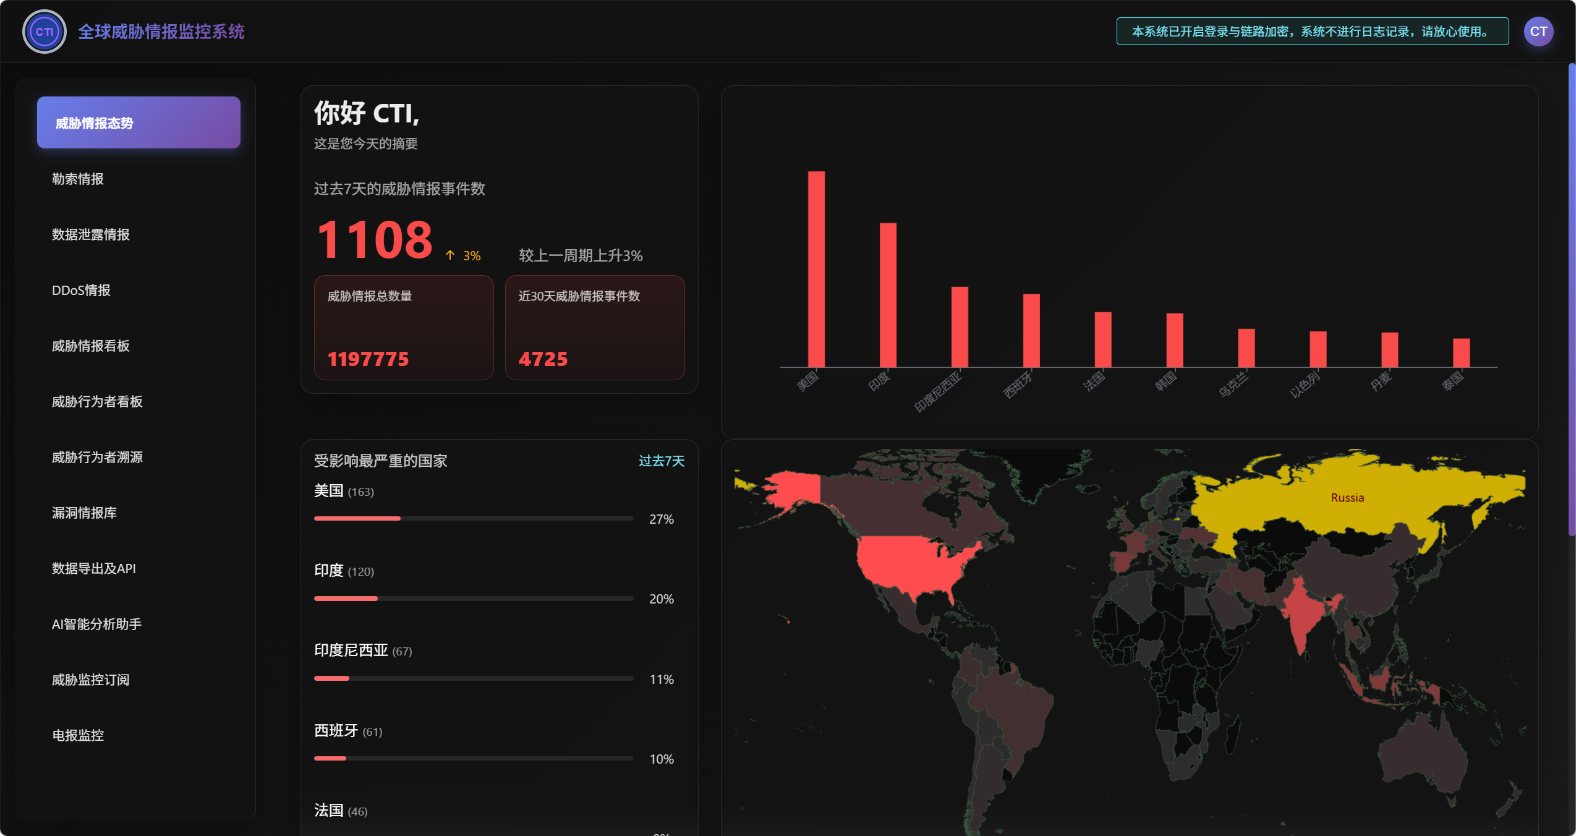1576x836 pixels.
Task: Click the 美国 bar in the chart
Action: pyautogui.click(x=816, y=269)
